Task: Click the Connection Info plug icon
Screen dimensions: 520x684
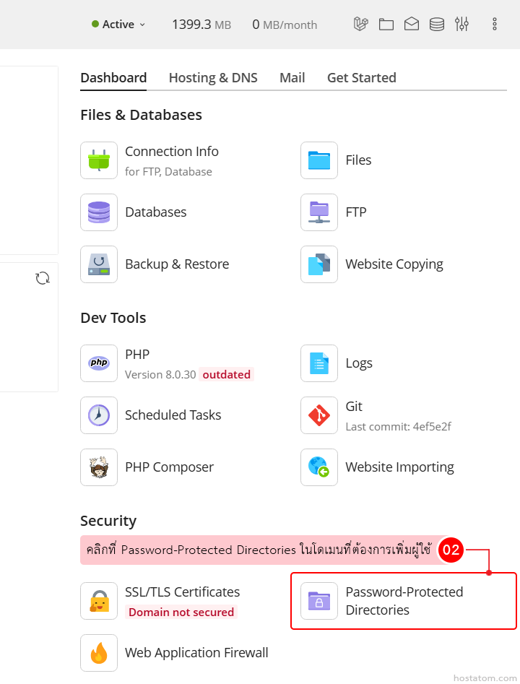Action: click(99, 160)
